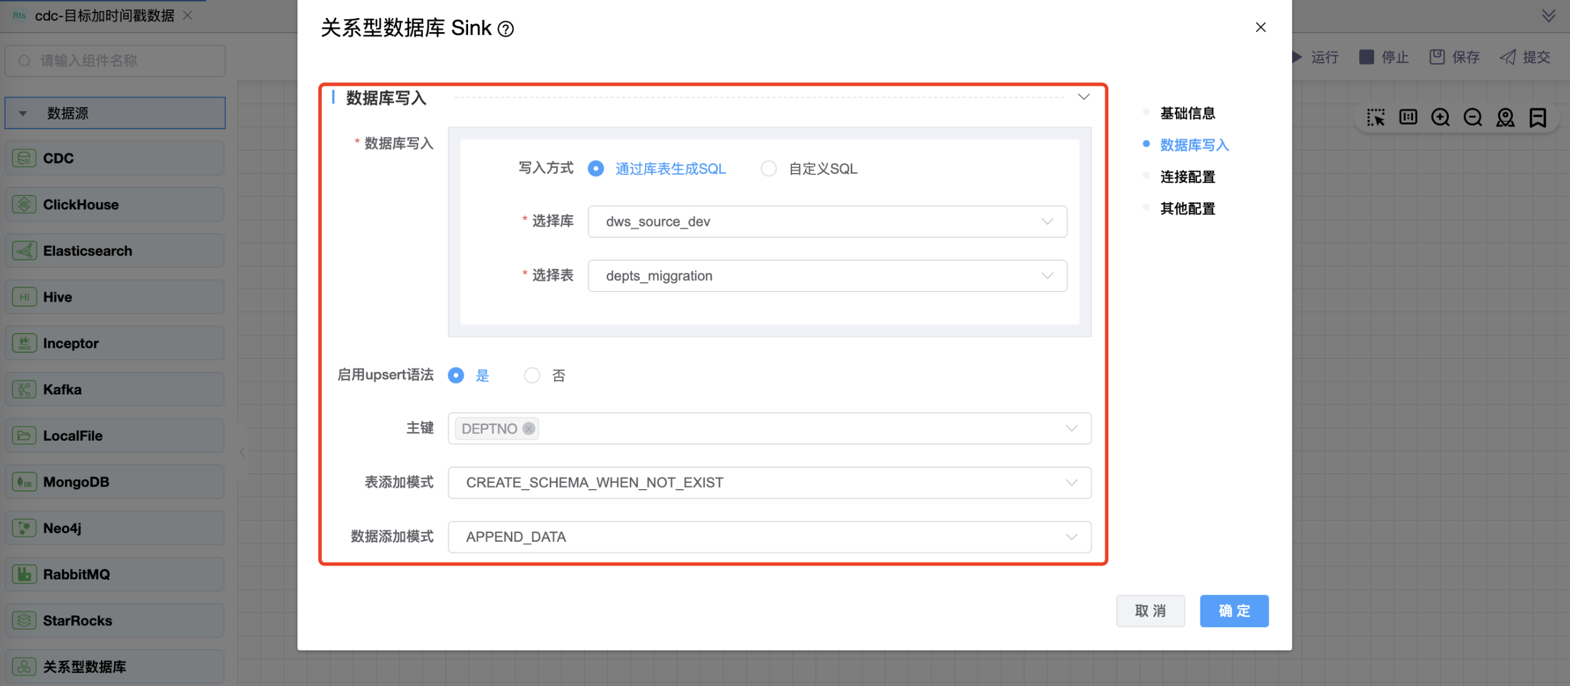Image resolution: width=1570 pixels, height=686 pixels.
Task: Open the 数据添加模式 APPEND_DATA dropdown
Action: tap(769, 537)
